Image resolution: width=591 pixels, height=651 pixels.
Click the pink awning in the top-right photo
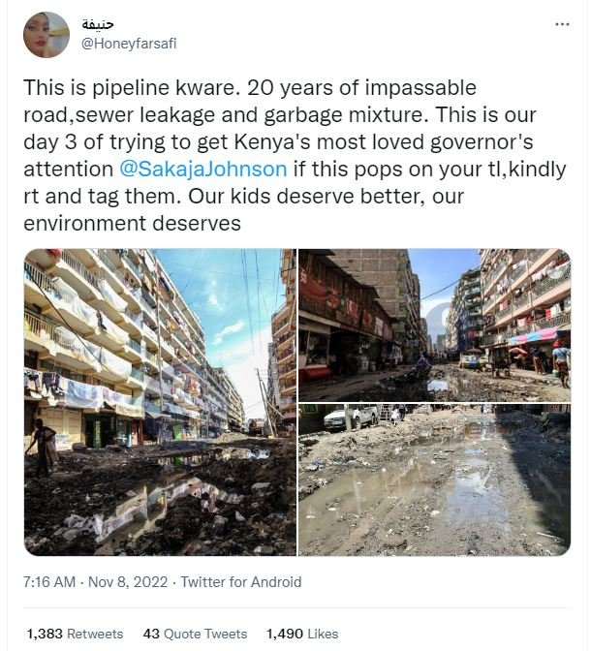click(535, 338)
